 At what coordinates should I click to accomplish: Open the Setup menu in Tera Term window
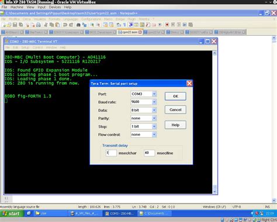pyautogui.click(x=25, y=47)
